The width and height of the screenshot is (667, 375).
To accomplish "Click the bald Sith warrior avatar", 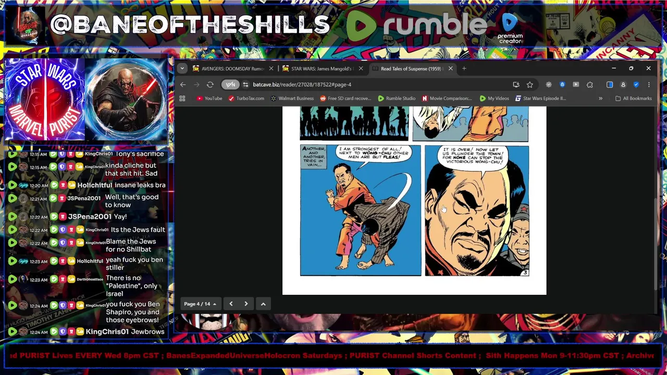I will pos(127,99).
